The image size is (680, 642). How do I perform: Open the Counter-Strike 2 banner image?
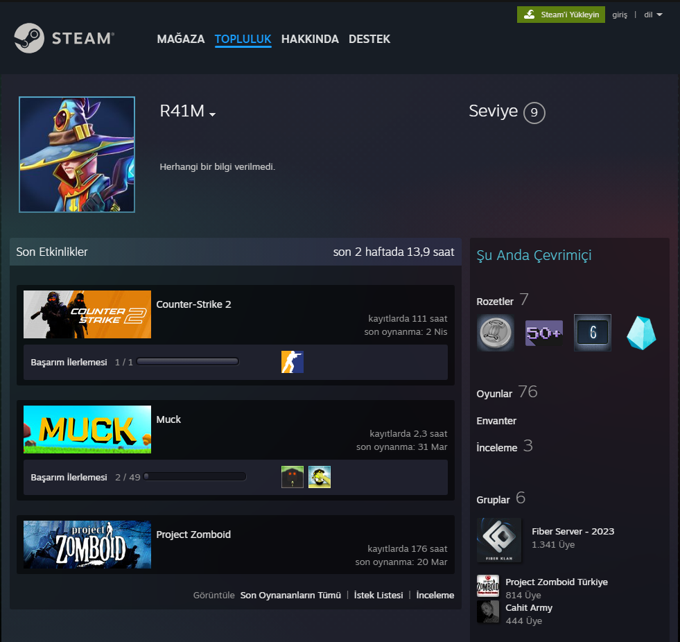coord(87,315)
